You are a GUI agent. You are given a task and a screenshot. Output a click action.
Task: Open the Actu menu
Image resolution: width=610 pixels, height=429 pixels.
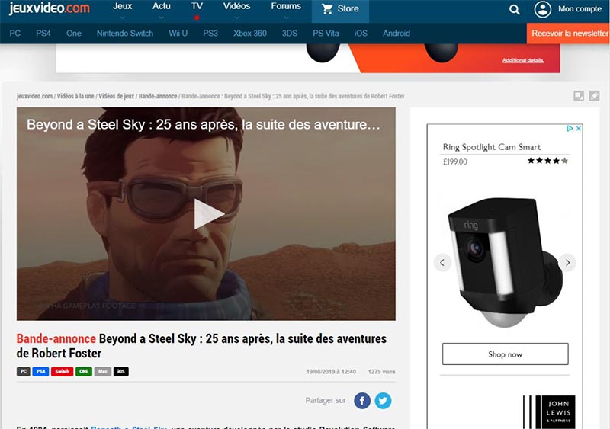click(162, 6)
